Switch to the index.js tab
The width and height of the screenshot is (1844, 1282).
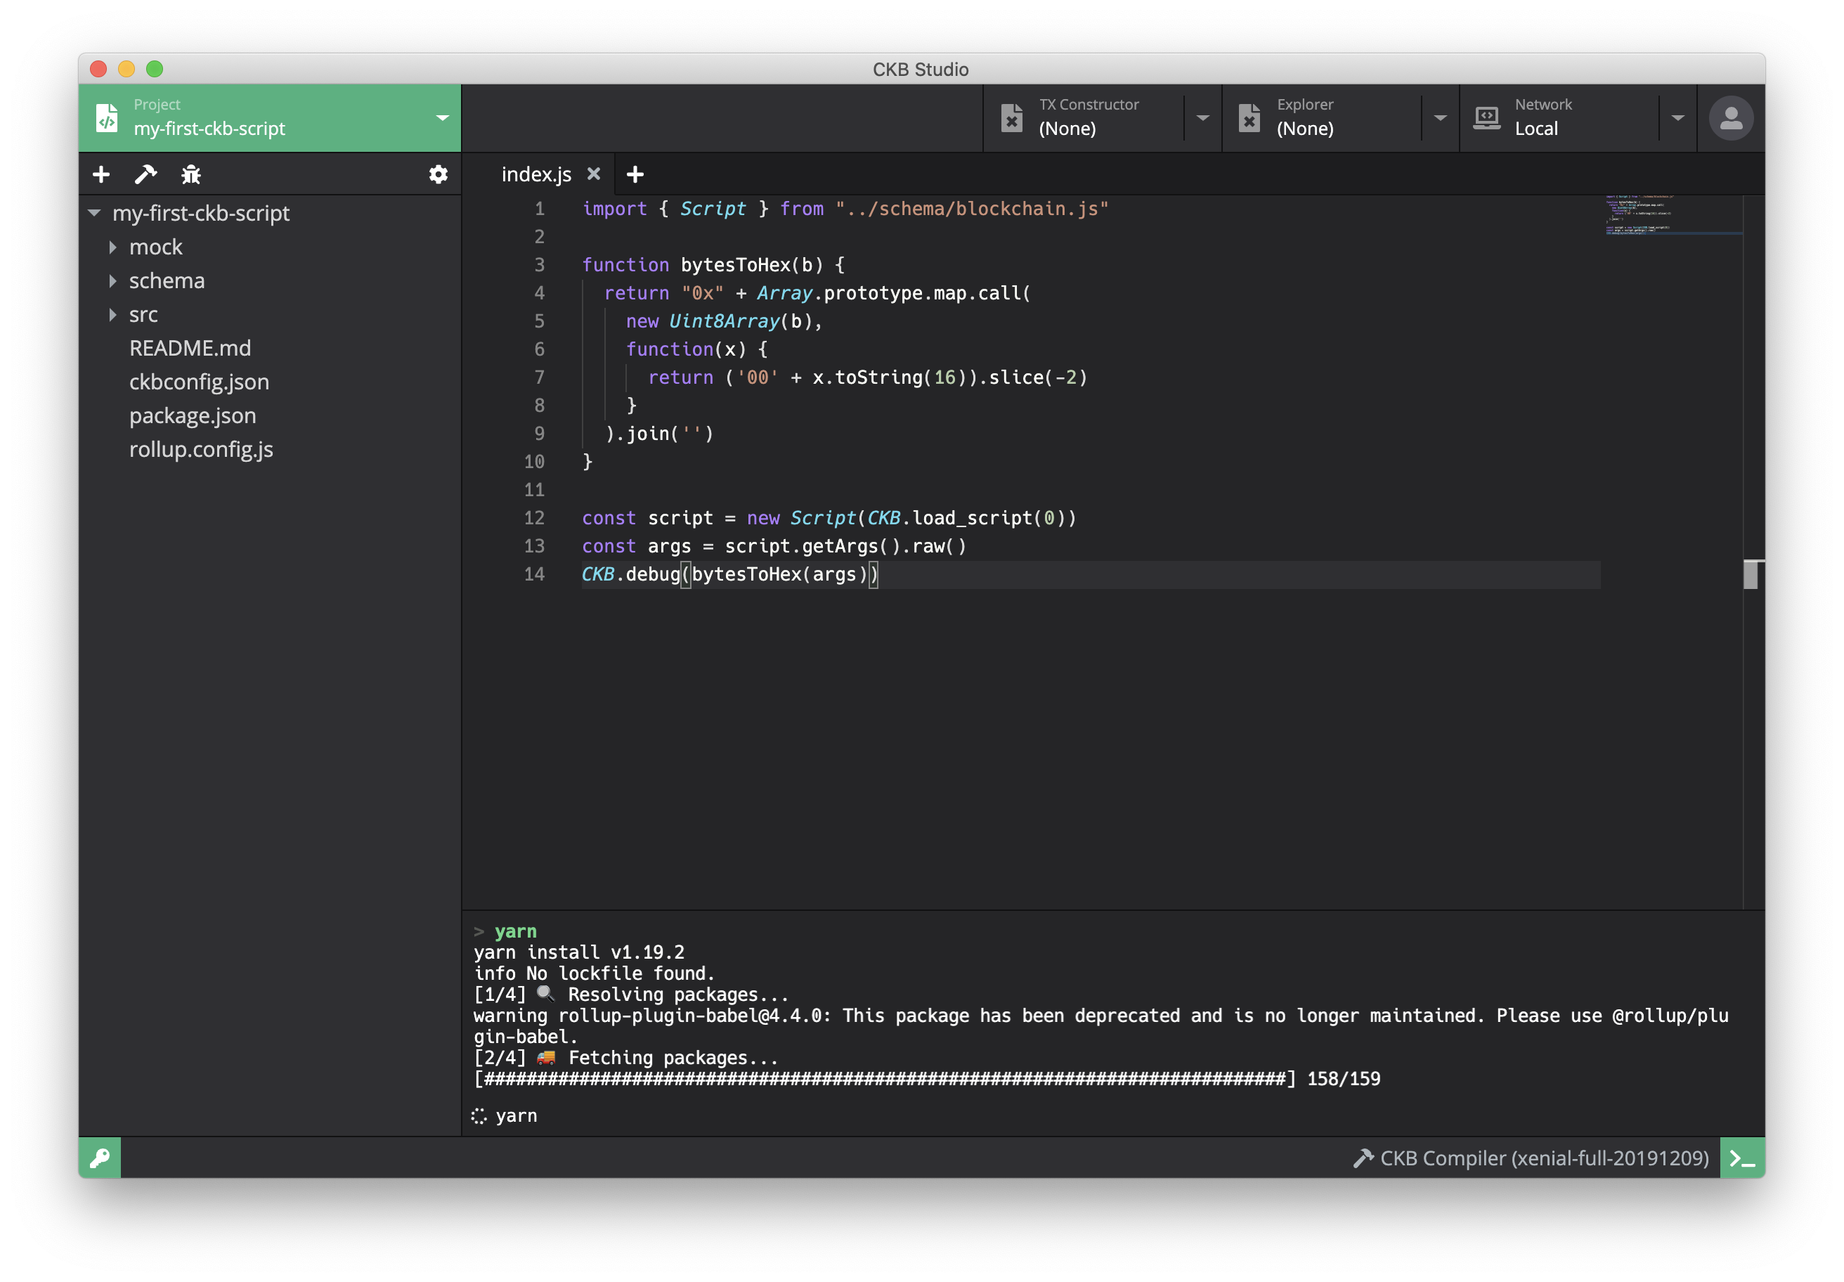click(x=535, y=174)
